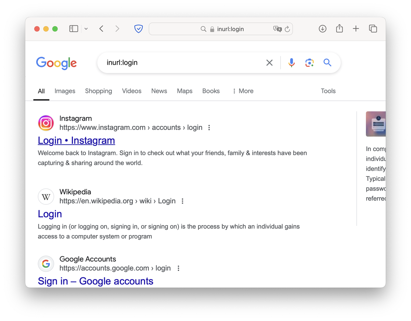
Task: Click the Sign in Google accounts link
Action: pos(95,281)
